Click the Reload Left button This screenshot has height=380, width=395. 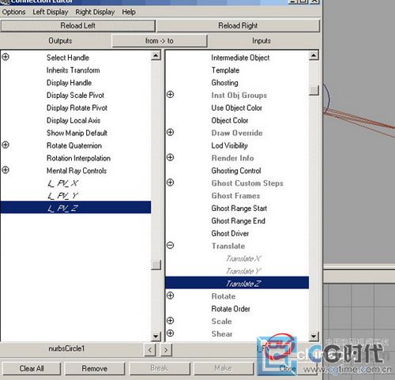(x=78, y=26)
